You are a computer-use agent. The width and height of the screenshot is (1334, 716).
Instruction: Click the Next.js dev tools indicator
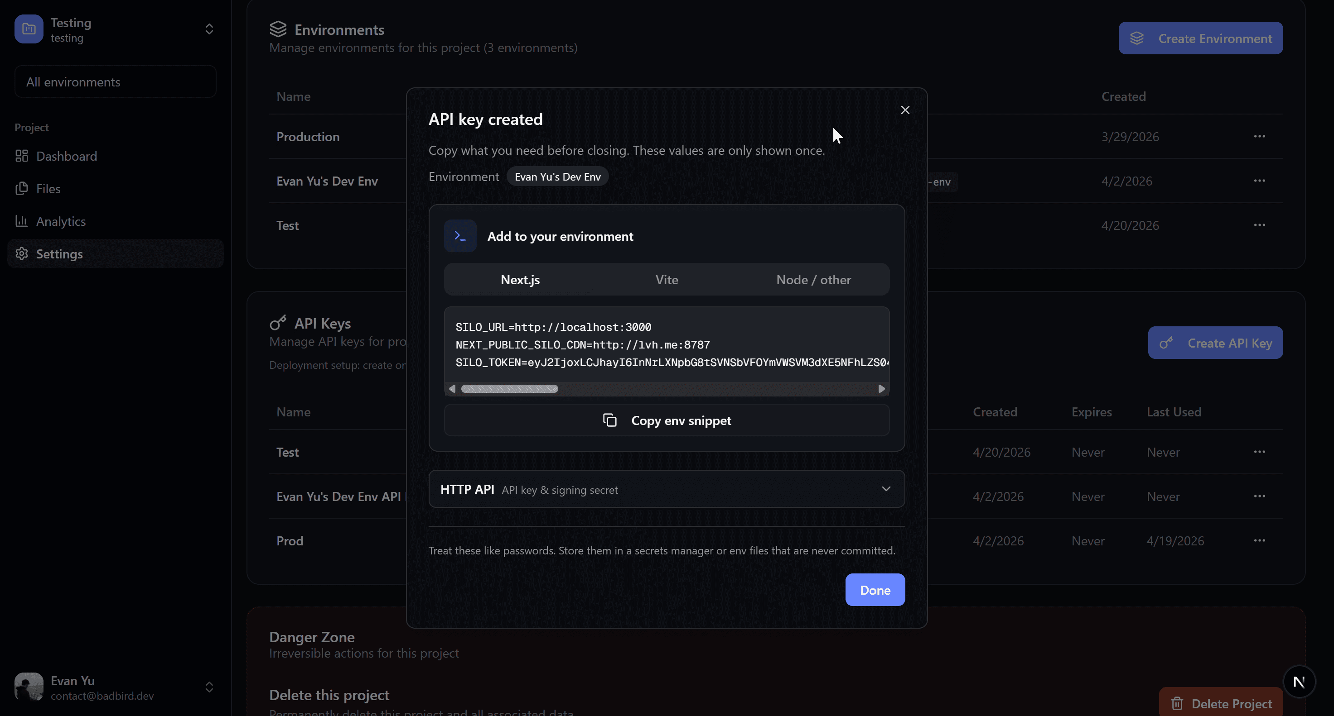(x=1299, y=682)
